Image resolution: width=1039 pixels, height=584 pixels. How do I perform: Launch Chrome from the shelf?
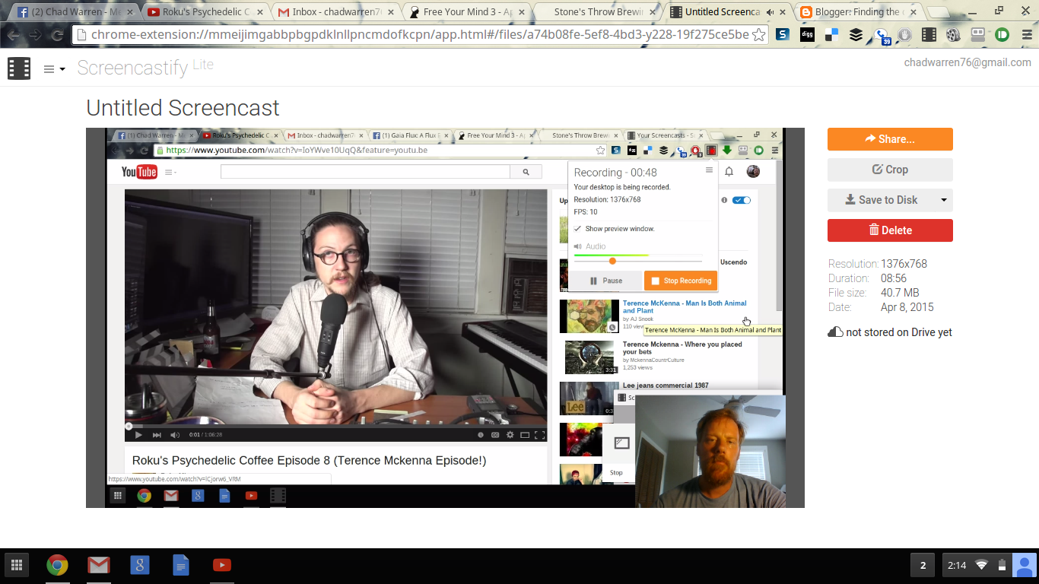57,565
